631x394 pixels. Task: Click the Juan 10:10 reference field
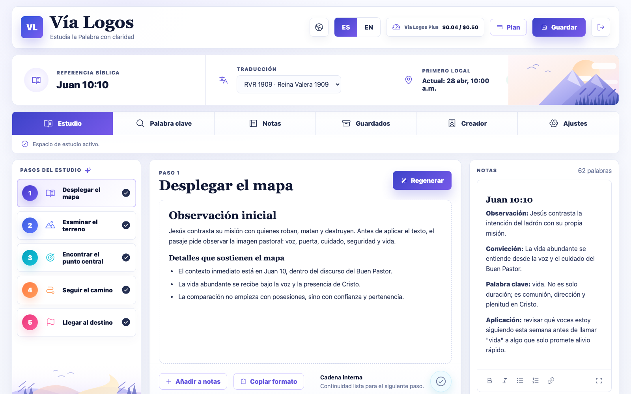108,80
